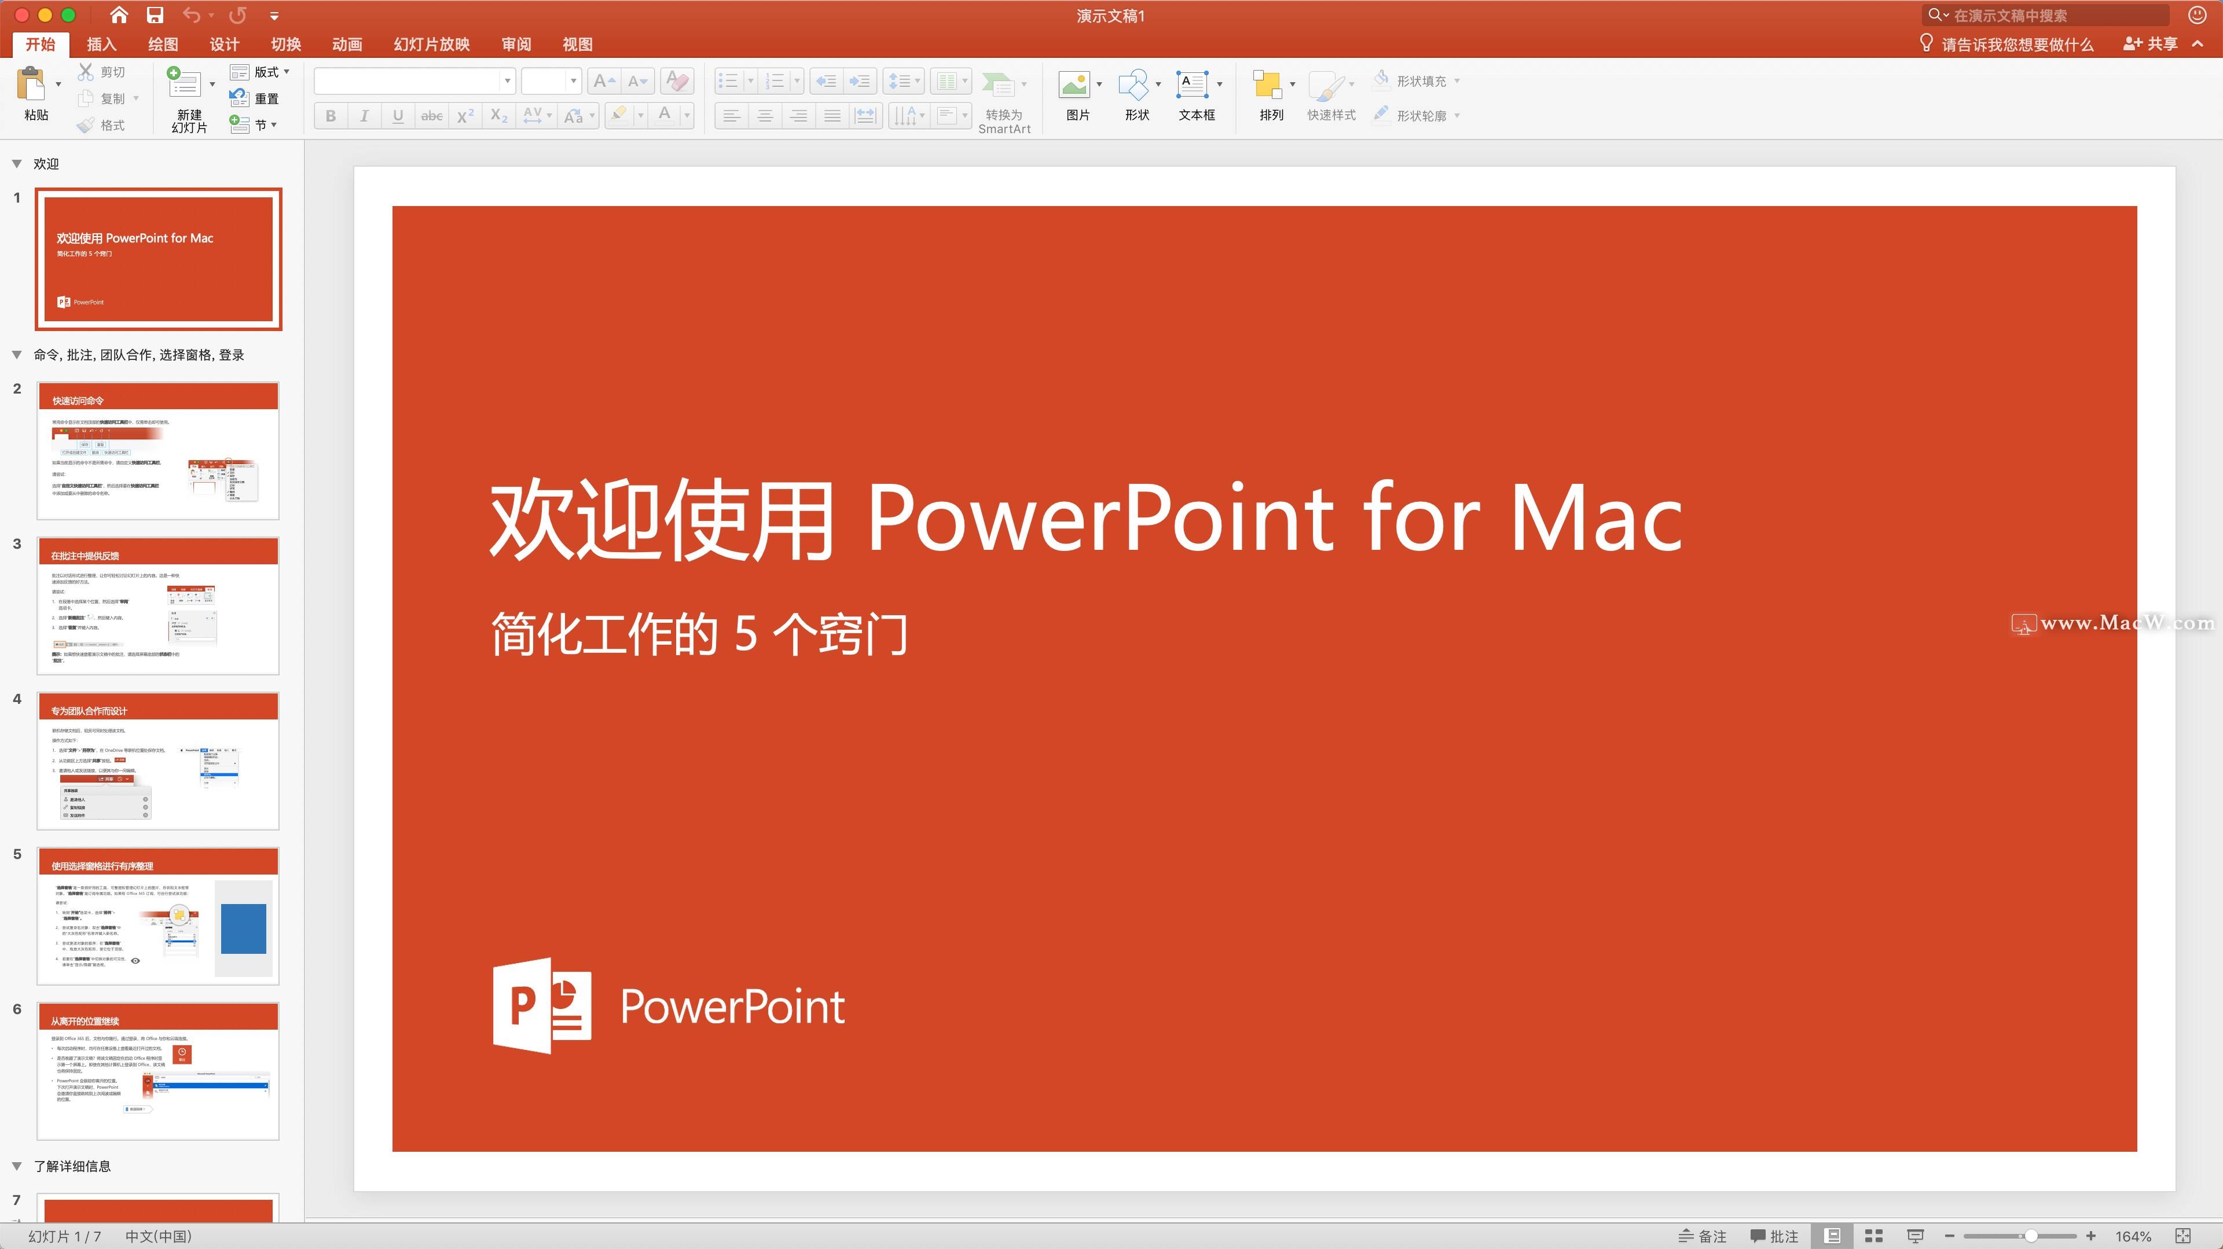Open the 节 section dropdown
Screen dimensions: 2223x1249
click(254, 125)
